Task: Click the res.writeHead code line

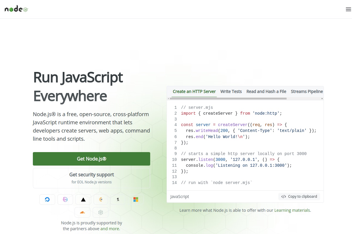Action: [x=251, y=131]
